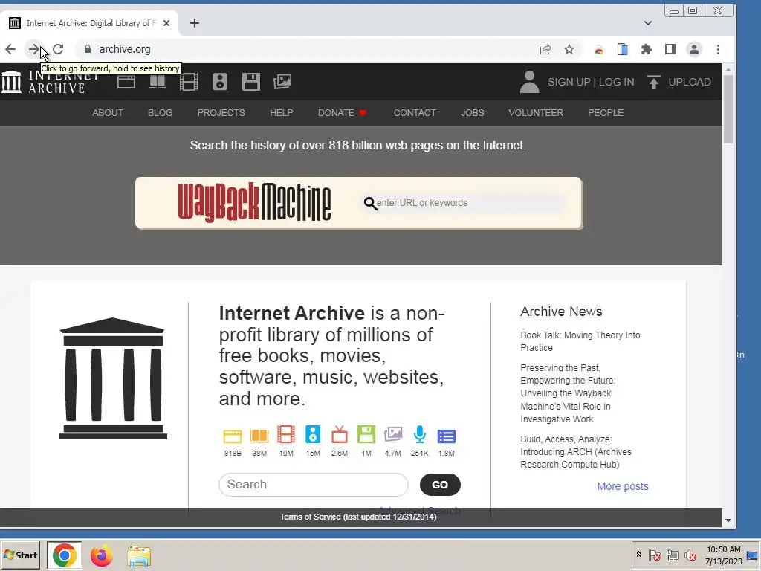Open Preserving the Past news post
This screenshot has width=761, height=571.
(x=568, y=393)
